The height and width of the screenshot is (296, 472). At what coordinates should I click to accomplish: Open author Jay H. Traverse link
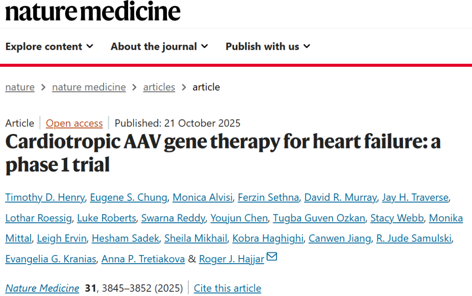(x=415, y=198)
